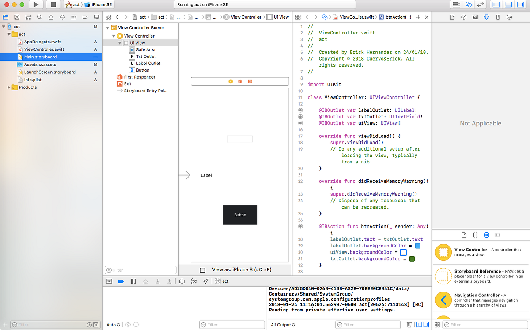Open the Size inspector
530x330 pixels.
click(497, 17)
